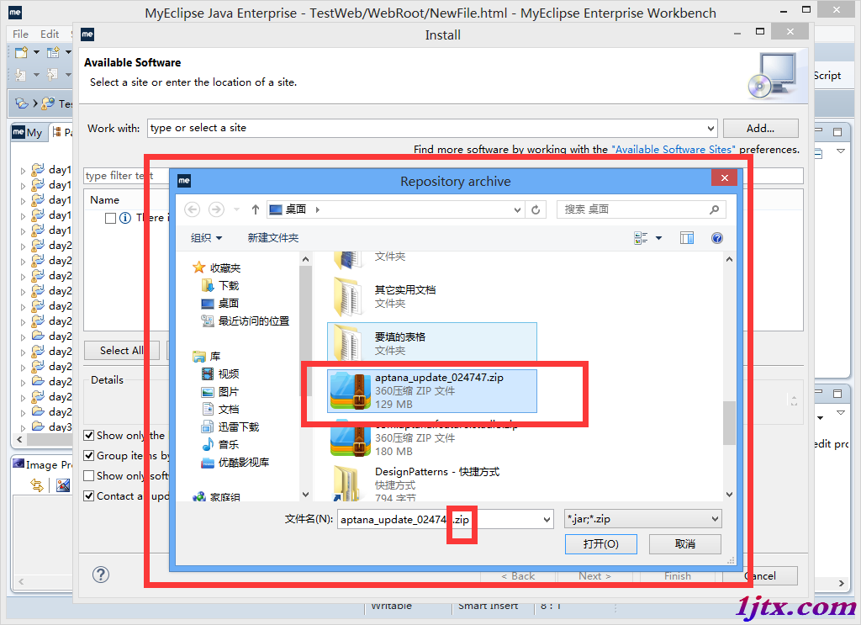
Task: Click New Folder (新建文件夹) command
Action: (273, 238)
